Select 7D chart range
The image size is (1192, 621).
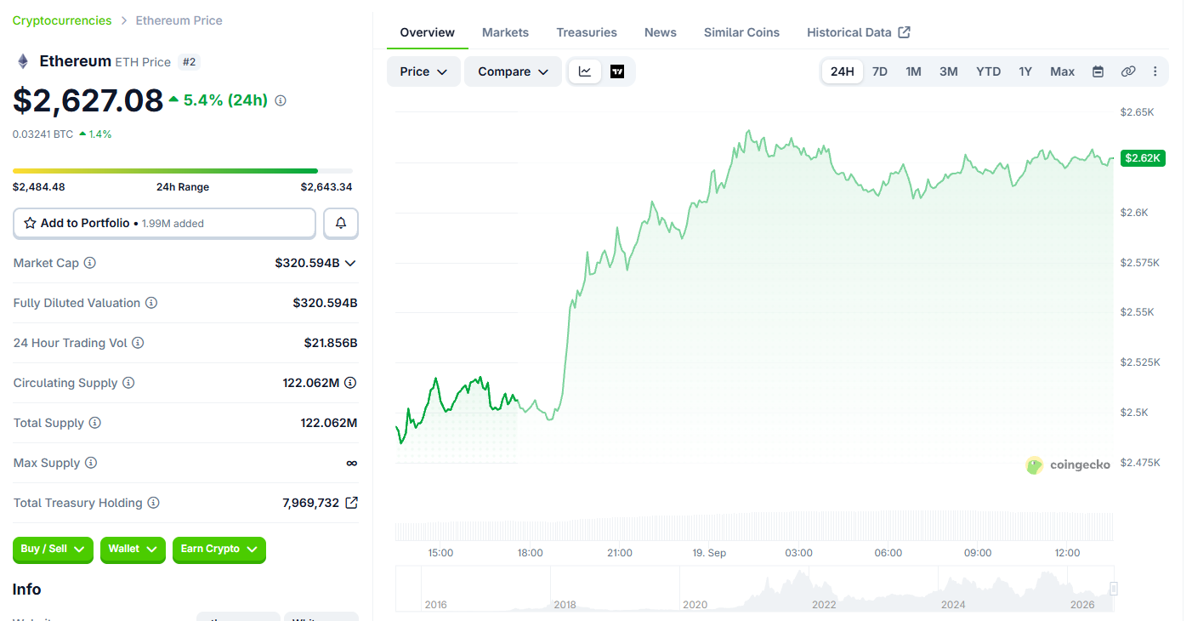(880, 71)
